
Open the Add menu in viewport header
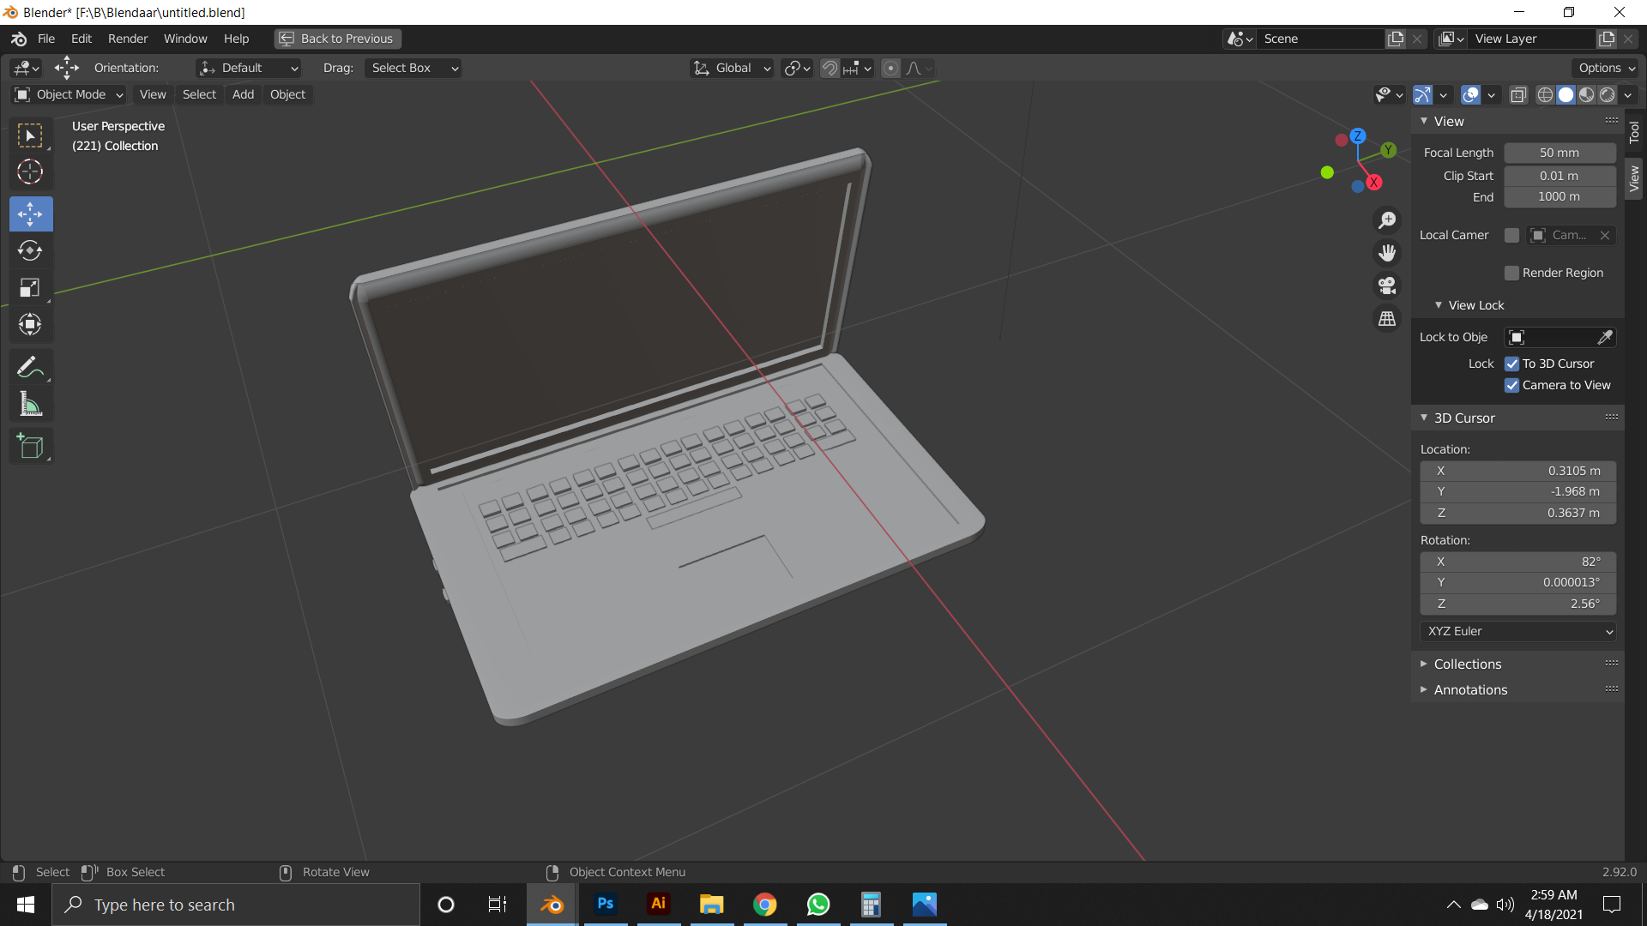(x=243, y=94)
